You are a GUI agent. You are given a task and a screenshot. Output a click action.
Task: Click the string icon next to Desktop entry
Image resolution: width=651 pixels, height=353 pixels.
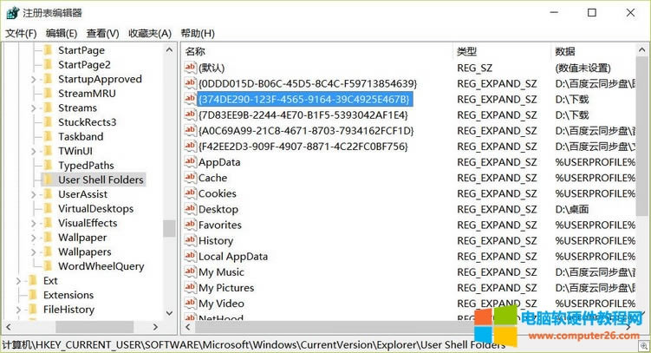190,209
